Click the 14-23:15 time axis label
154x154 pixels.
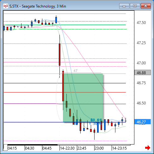(x=120, y=148)
